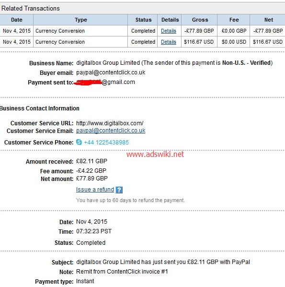
Task: Open Details for the $116.67 USD conversion
Action: [169, 42]
